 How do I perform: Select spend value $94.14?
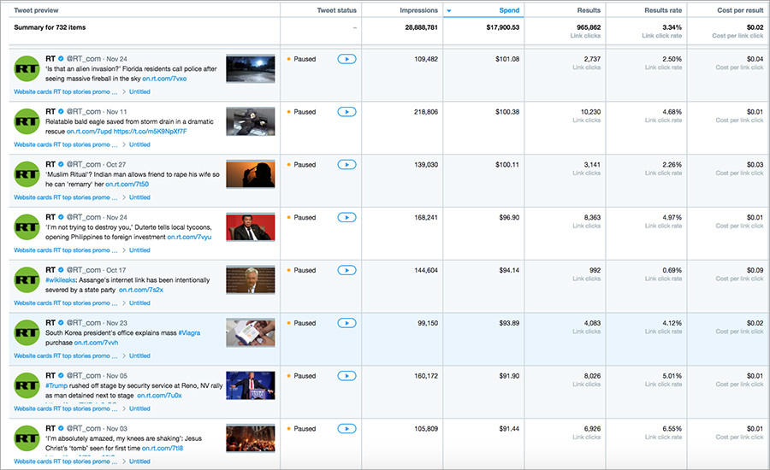[x=509, y=270]
